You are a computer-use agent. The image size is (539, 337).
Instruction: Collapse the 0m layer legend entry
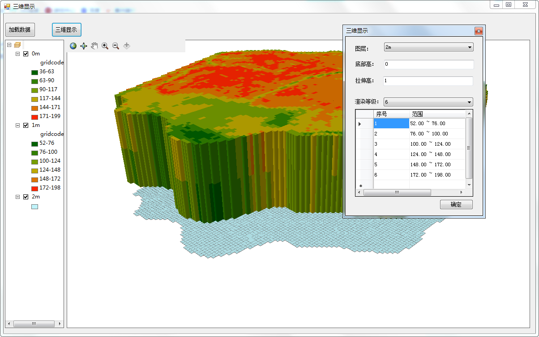pos(18,53)
